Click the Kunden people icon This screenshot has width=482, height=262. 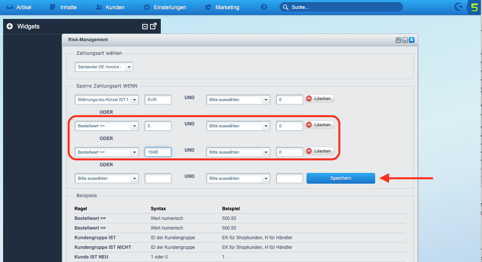99,7
